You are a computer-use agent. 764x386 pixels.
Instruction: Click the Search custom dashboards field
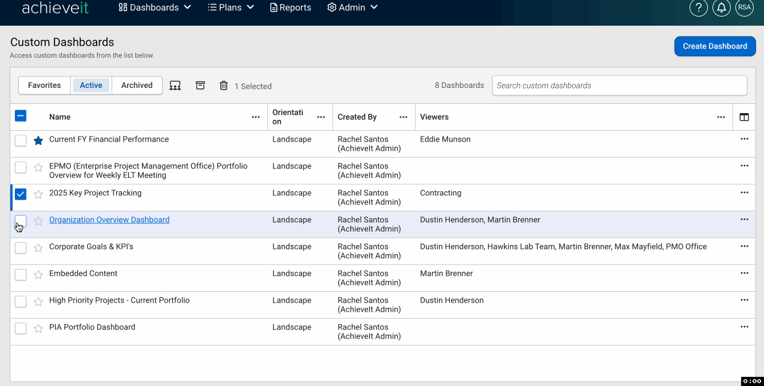click(620, 86)
